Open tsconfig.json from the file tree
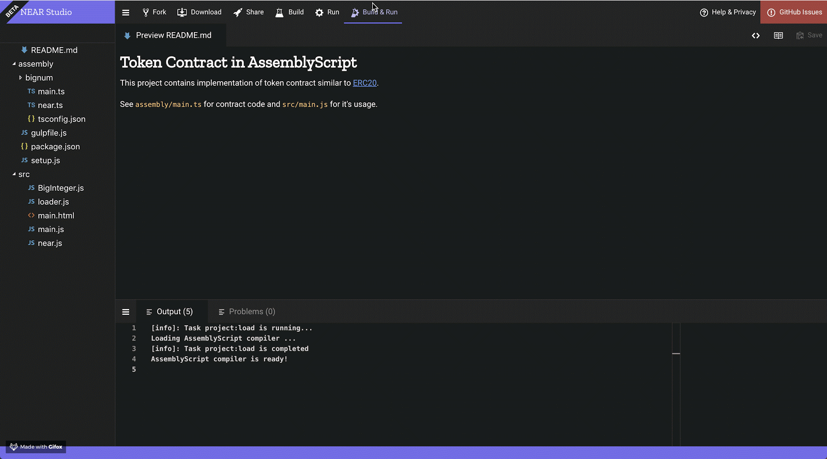 coord(62,119)
